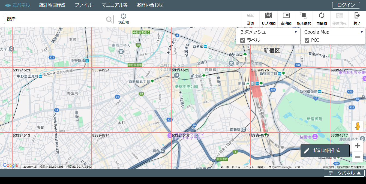Click the 現在地 current location icon

124,19
